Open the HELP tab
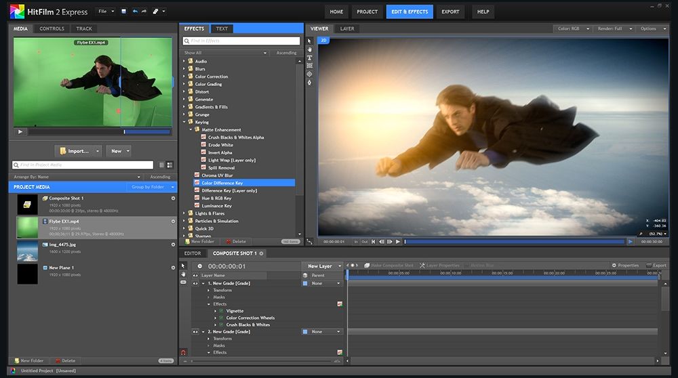 (483, 12)
